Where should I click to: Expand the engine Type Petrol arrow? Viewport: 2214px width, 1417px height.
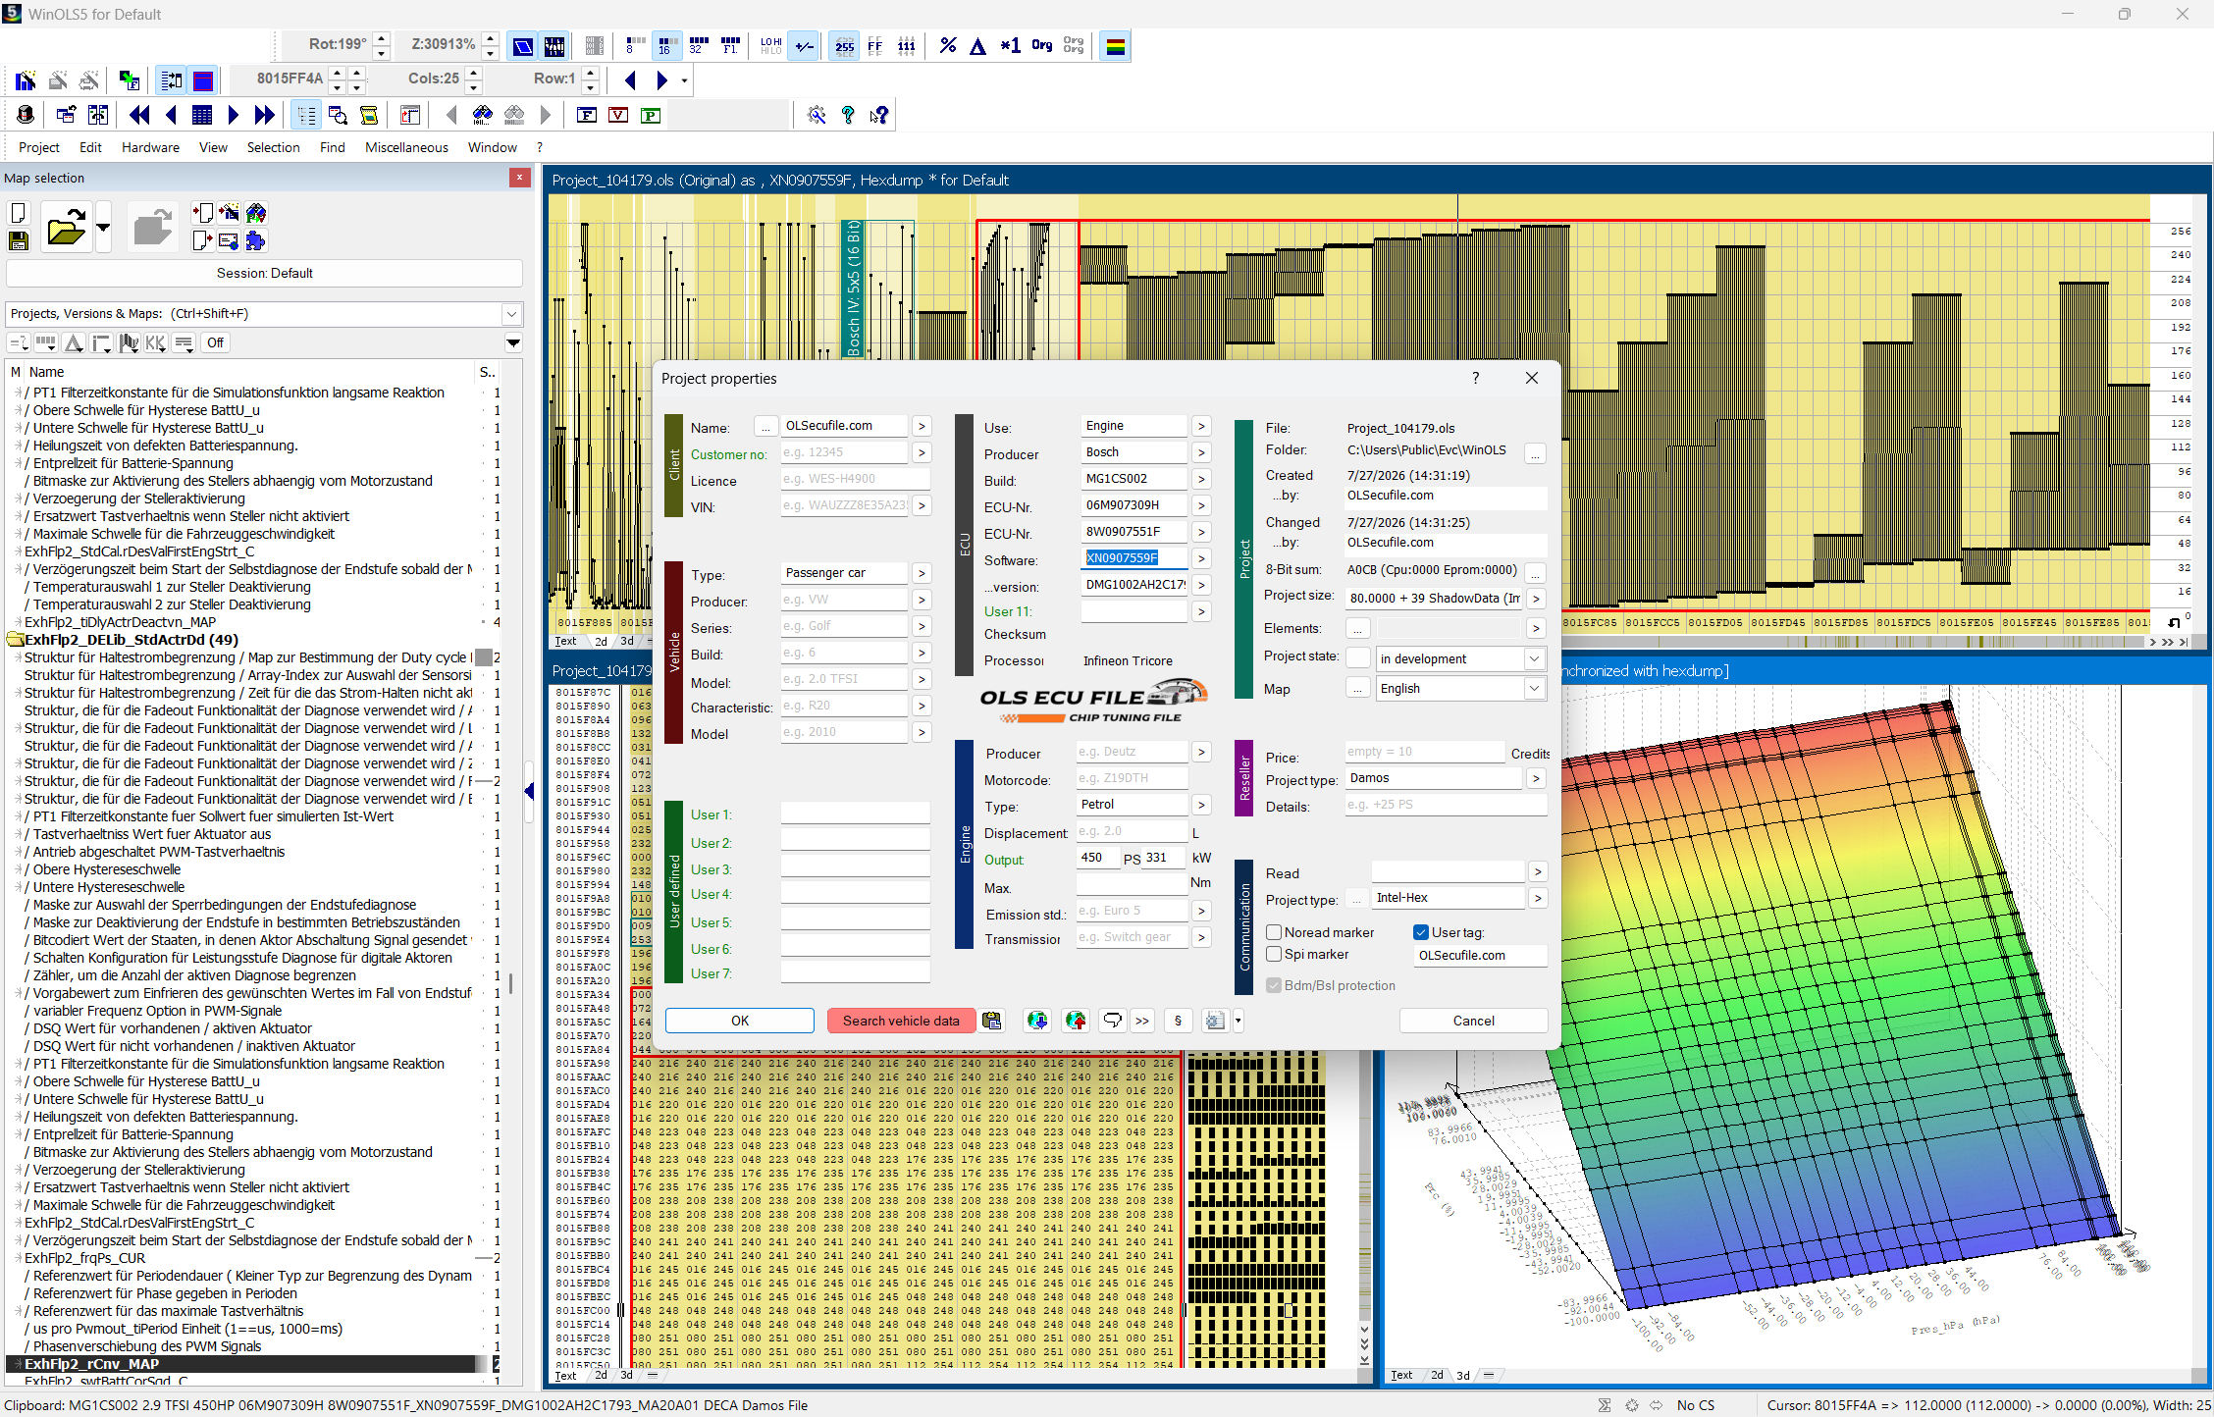[1201, 805]
